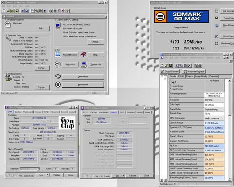Open Internet Services menu in Result Browser

click(x=197, y=58)
